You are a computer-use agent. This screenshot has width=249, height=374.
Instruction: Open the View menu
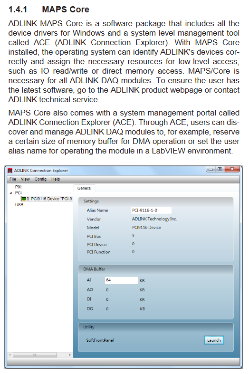point(25,179)
